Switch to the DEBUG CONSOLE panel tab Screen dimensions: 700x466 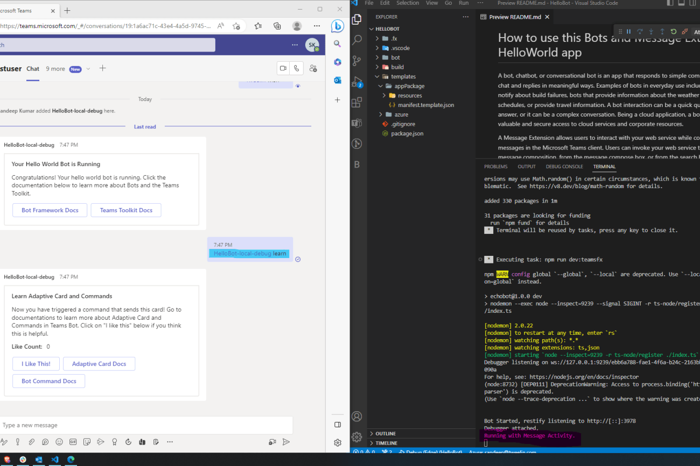[564, 167]
